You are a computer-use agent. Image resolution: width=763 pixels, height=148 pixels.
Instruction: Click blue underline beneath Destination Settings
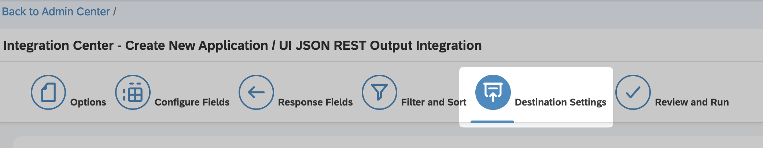click(492, 122)
